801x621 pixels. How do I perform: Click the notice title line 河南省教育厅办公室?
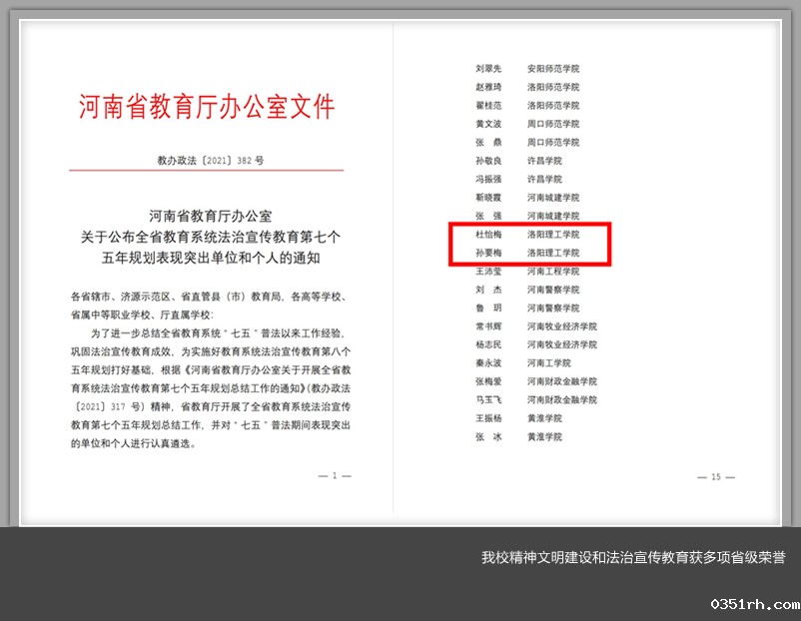(209, 216)
